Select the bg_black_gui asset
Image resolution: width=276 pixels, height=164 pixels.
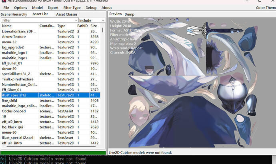click(51, 127)
